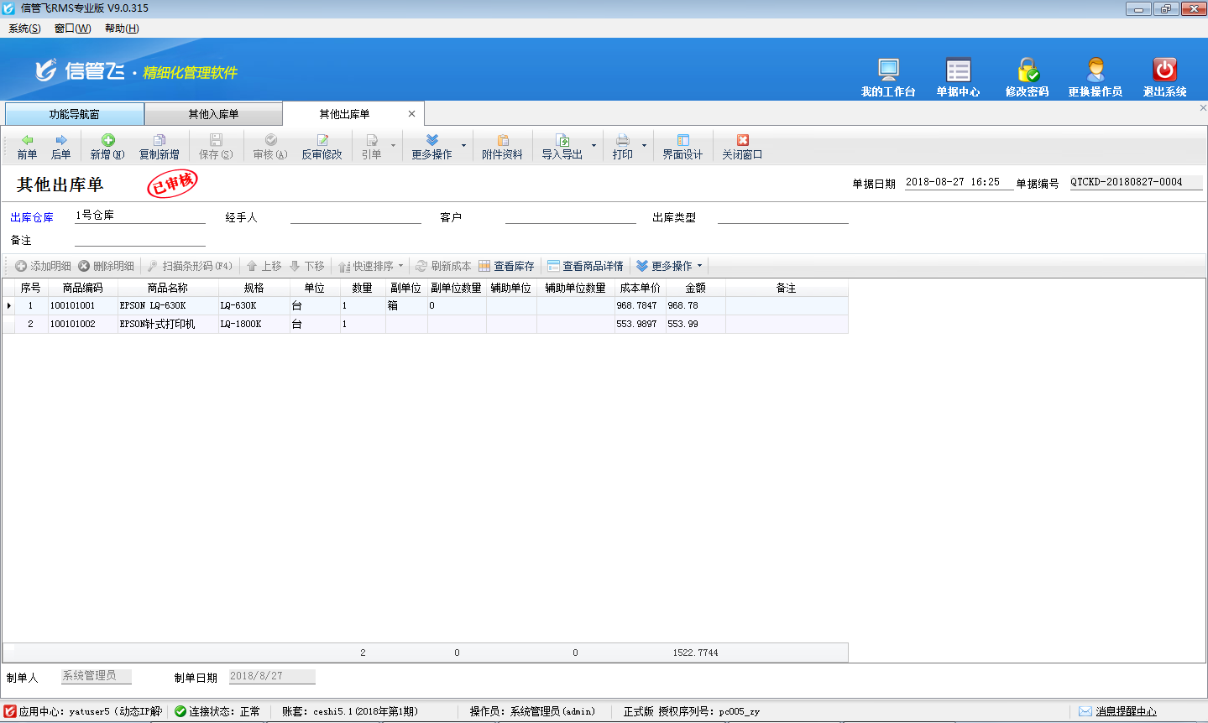Go to previous document with 前单

click(27, 146)
